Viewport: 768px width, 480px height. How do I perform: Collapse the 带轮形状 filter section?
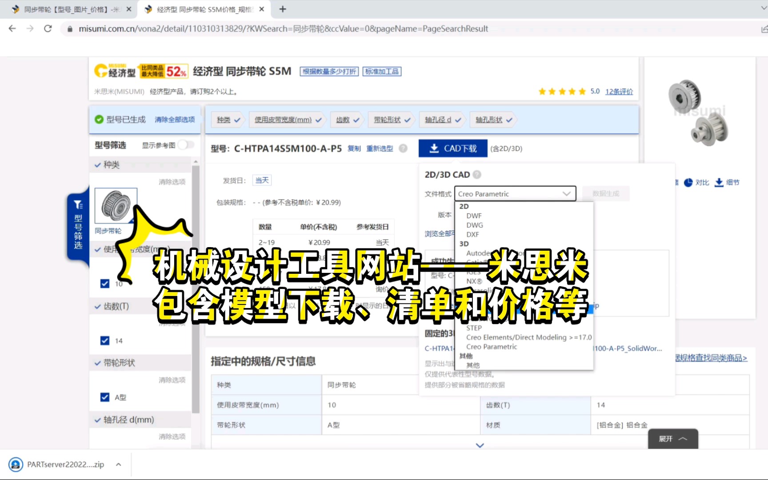click(140, 363)
